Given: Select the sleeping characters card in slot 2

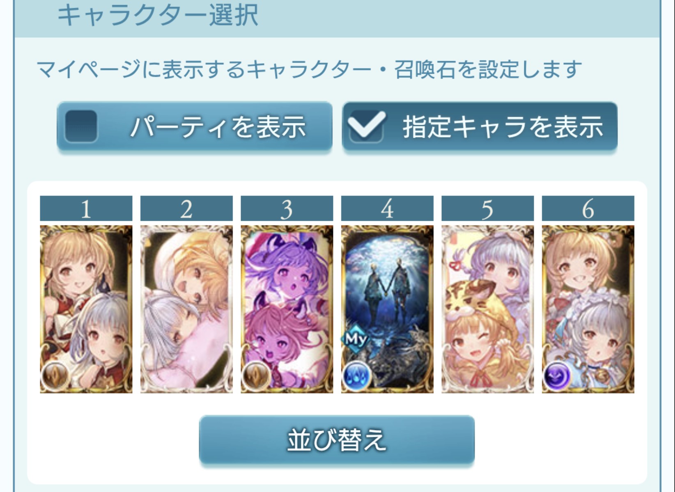Looking at the screenshot, I should [x=186, y=309].
